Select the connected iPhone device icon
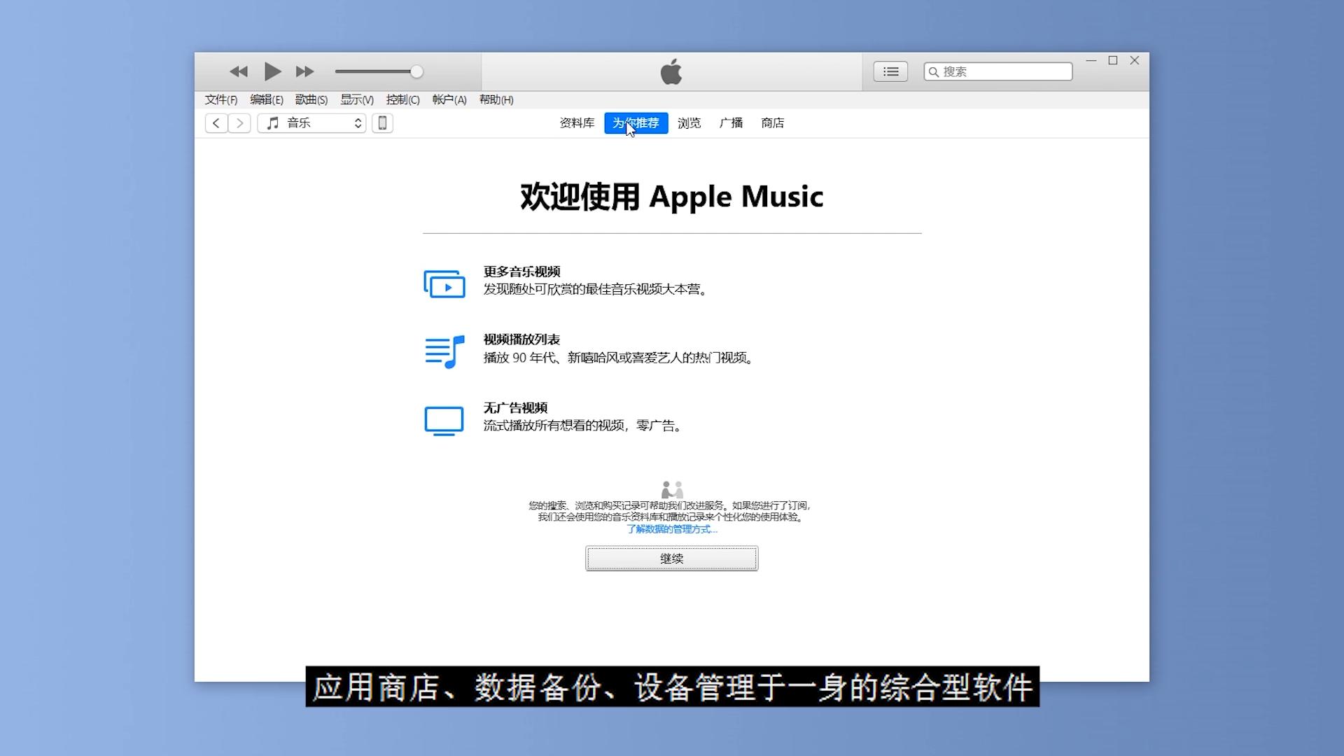 coord(382,122)
